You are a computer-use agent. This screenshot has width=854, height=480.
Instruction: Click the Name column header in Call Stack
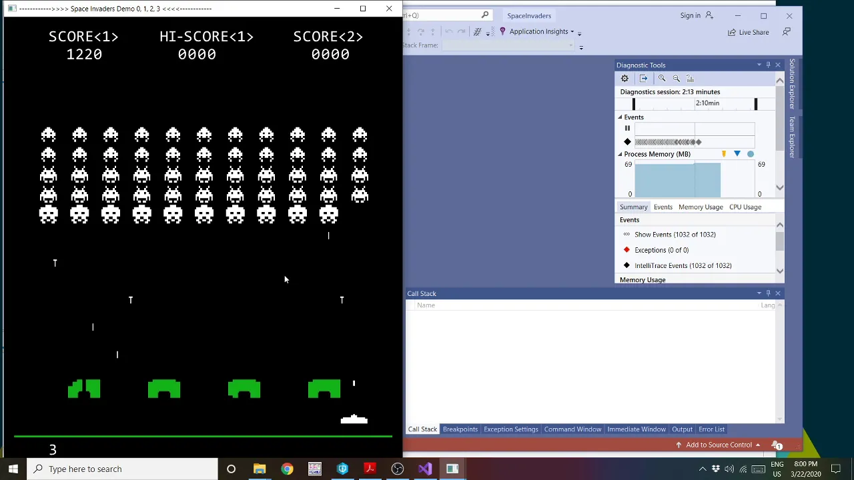pos(426,305)
